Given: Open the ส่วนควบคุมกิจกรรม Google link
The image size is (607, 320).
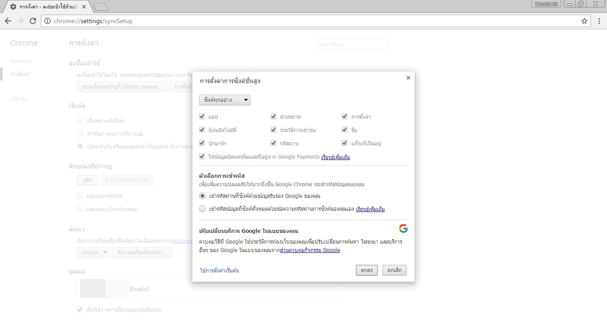Looking at the screenshot, I should pos(310,250).
